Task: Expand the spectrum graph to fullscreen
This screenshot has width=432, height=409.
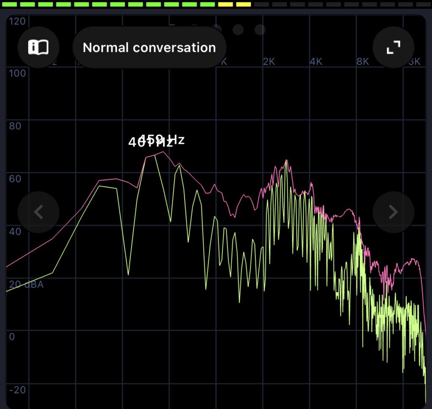Action: (393, 47)
